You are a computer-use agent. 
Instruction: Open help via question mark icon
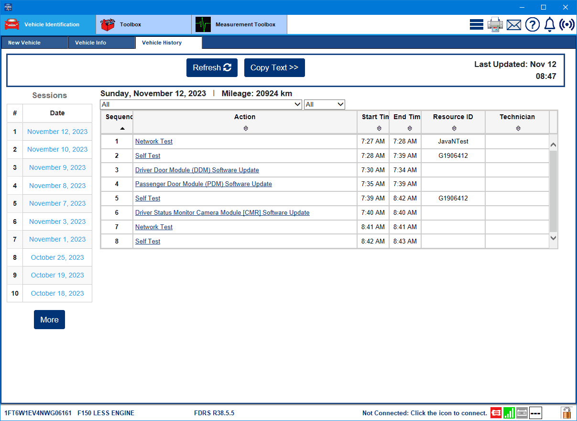tap(532, 24)
